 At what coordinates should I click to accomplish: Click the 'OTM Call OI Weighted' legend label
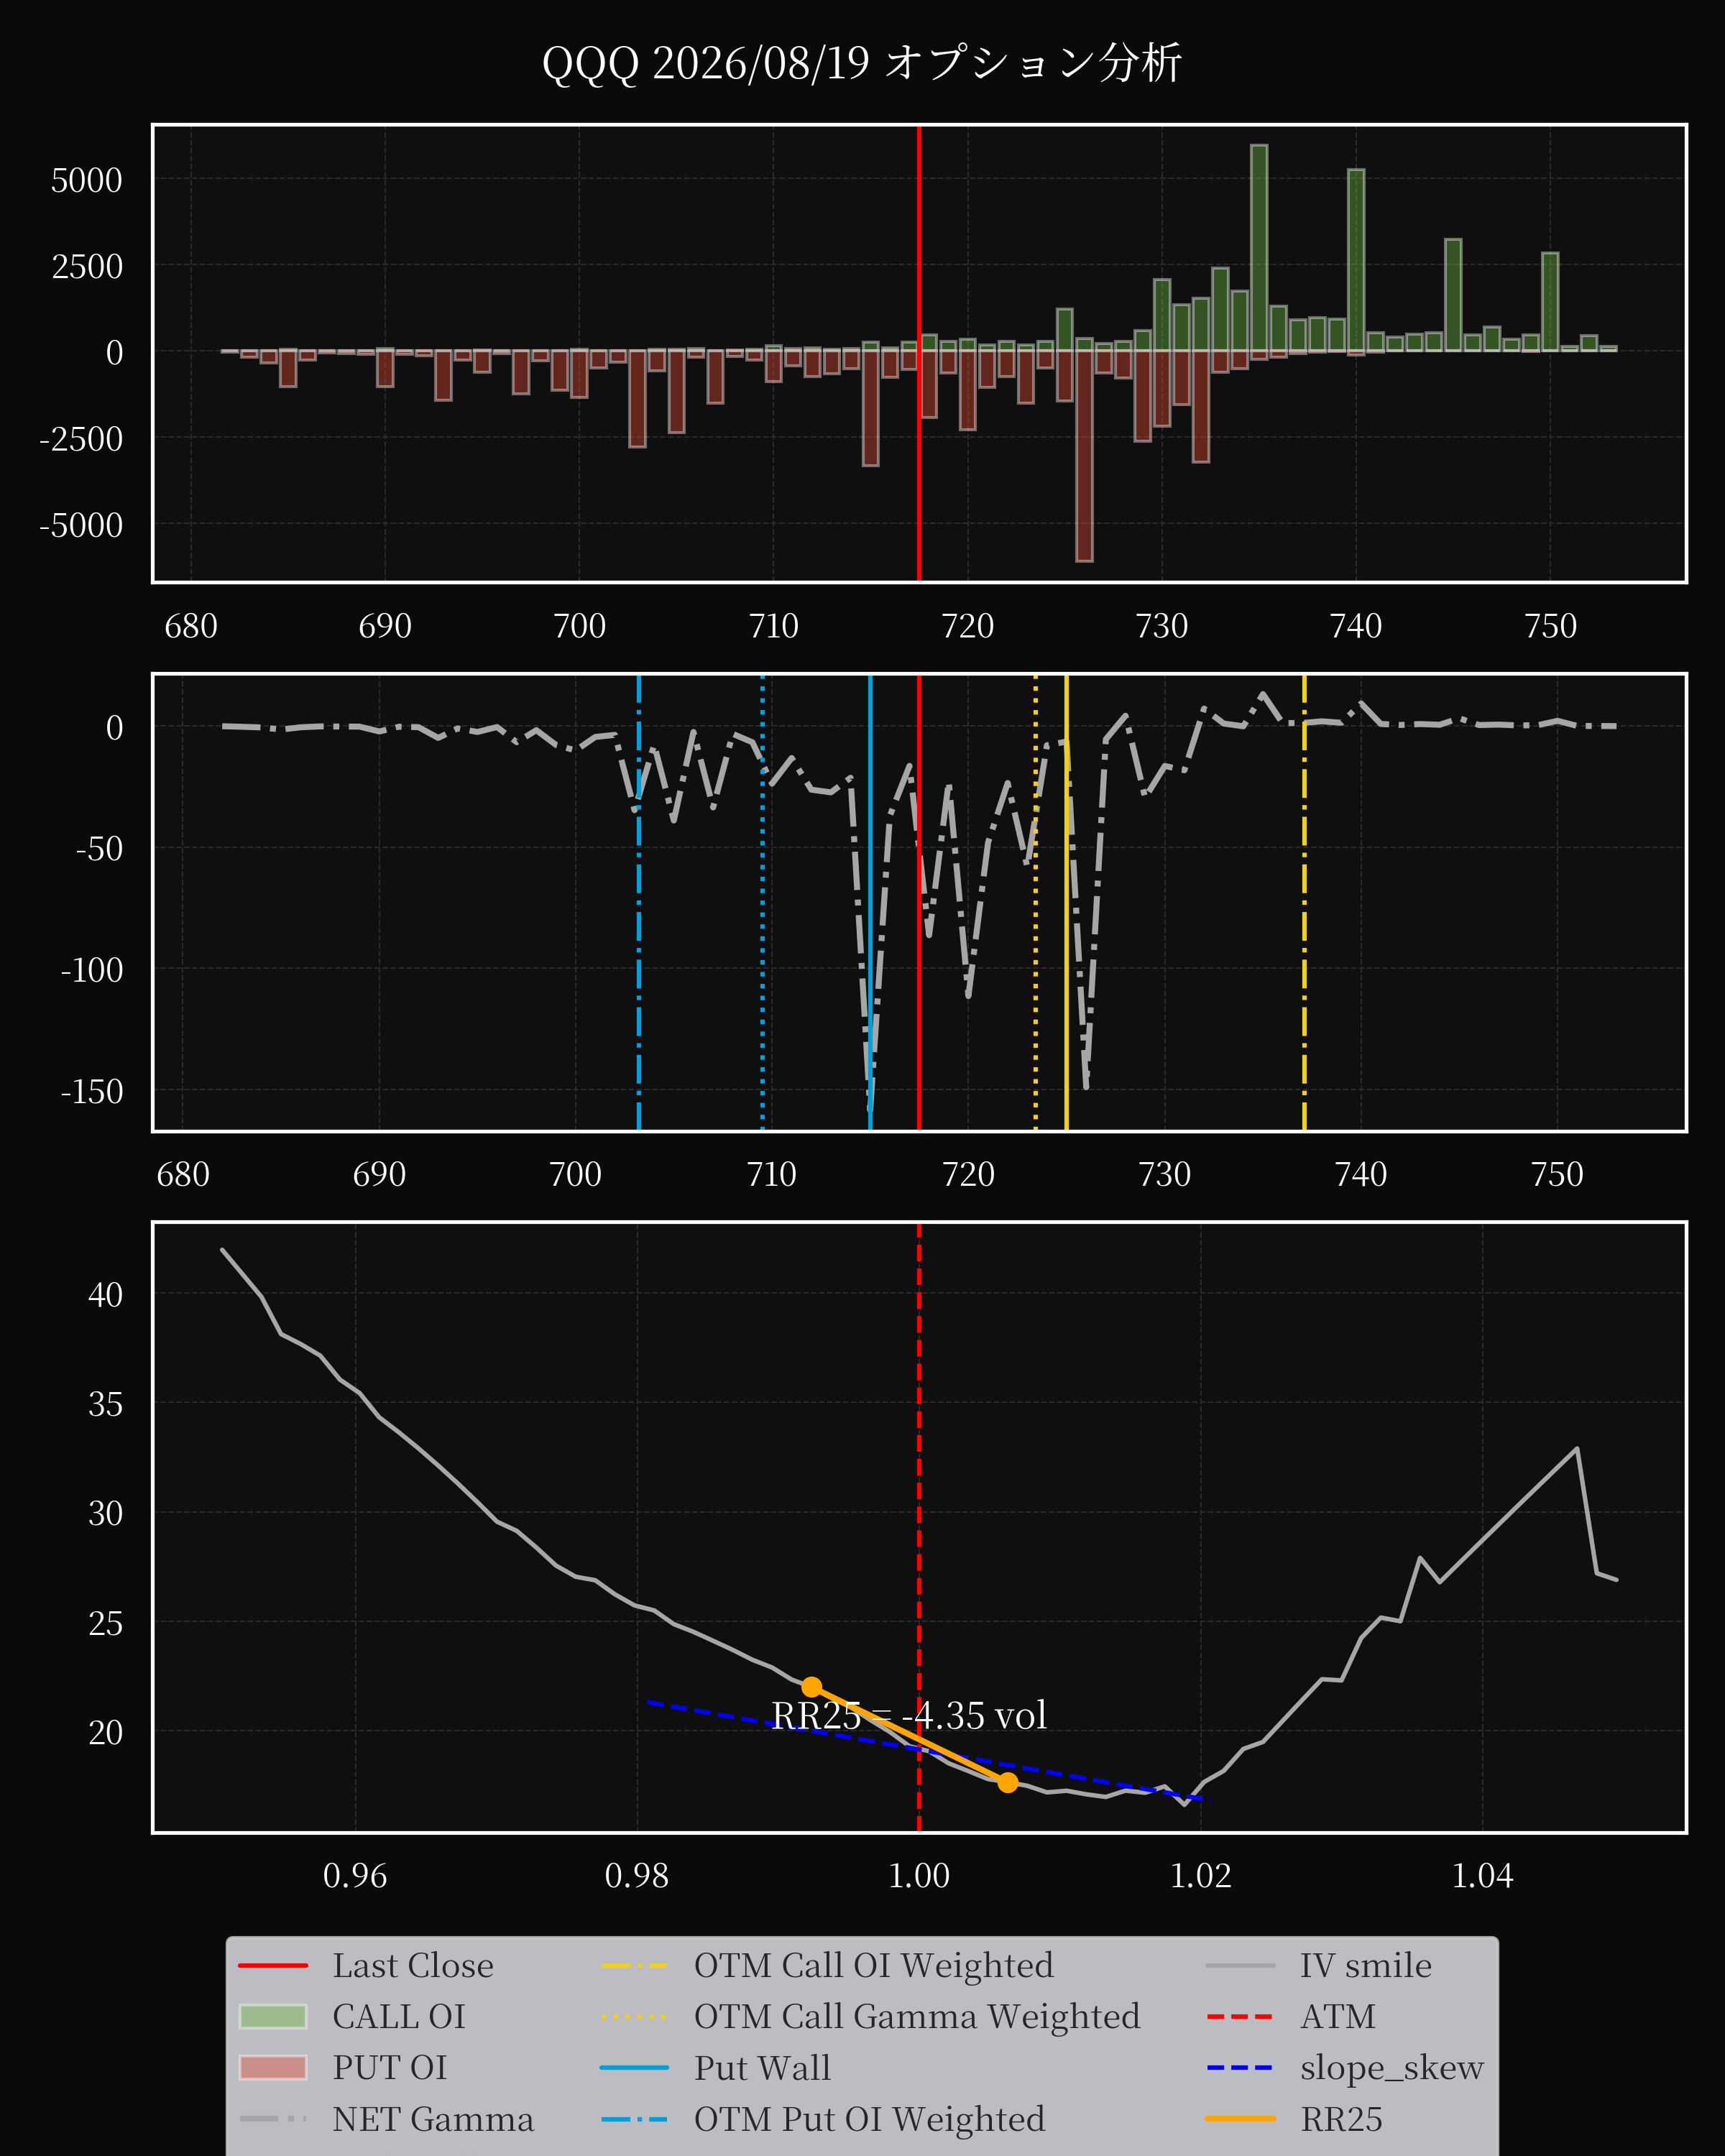[x=874, y=1965]
